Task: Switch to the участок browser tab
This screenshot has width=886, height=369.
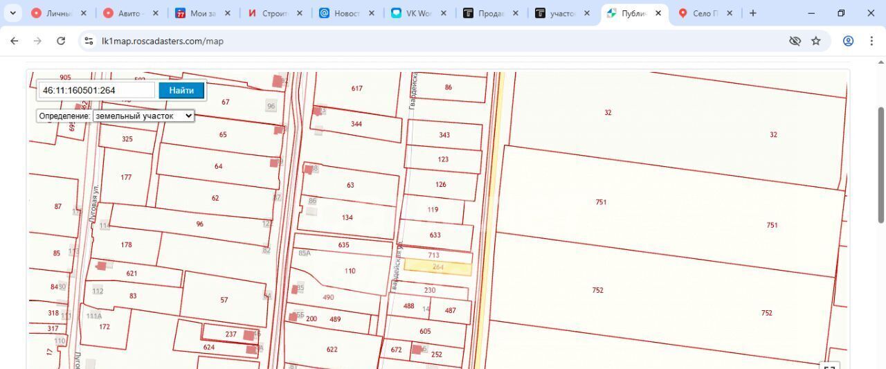Action: (x=563, y=13)
